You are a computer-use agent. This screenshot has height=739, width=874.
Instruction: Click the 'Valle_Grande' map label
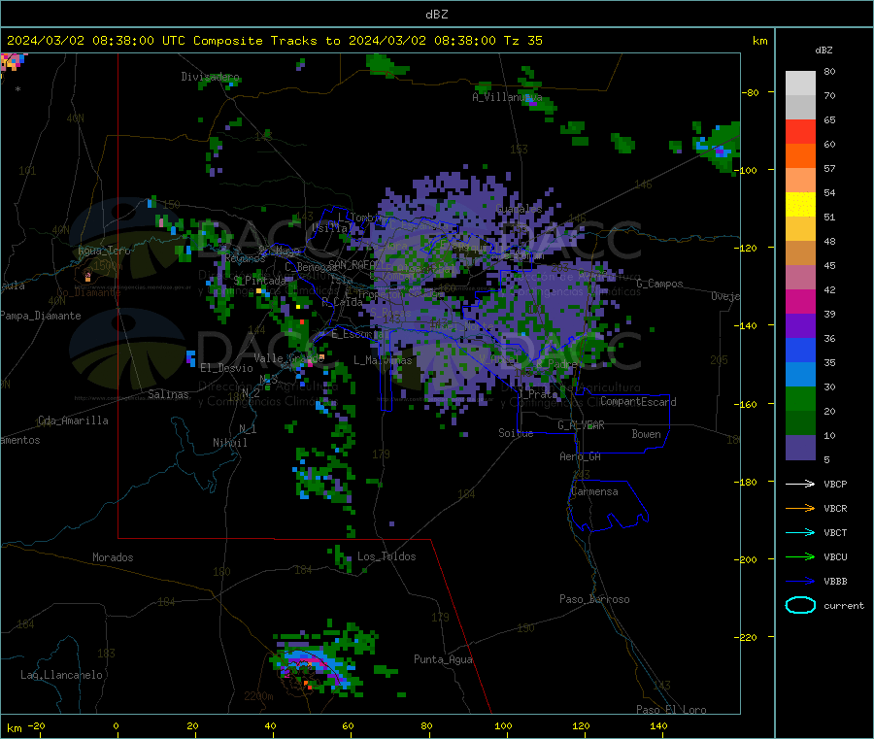click(288, 358)
